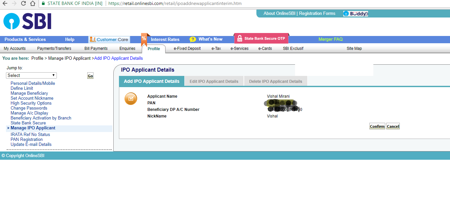
Task: Open Update E-mail Details link
Action: pyautogui.click(x=31, y=145)
